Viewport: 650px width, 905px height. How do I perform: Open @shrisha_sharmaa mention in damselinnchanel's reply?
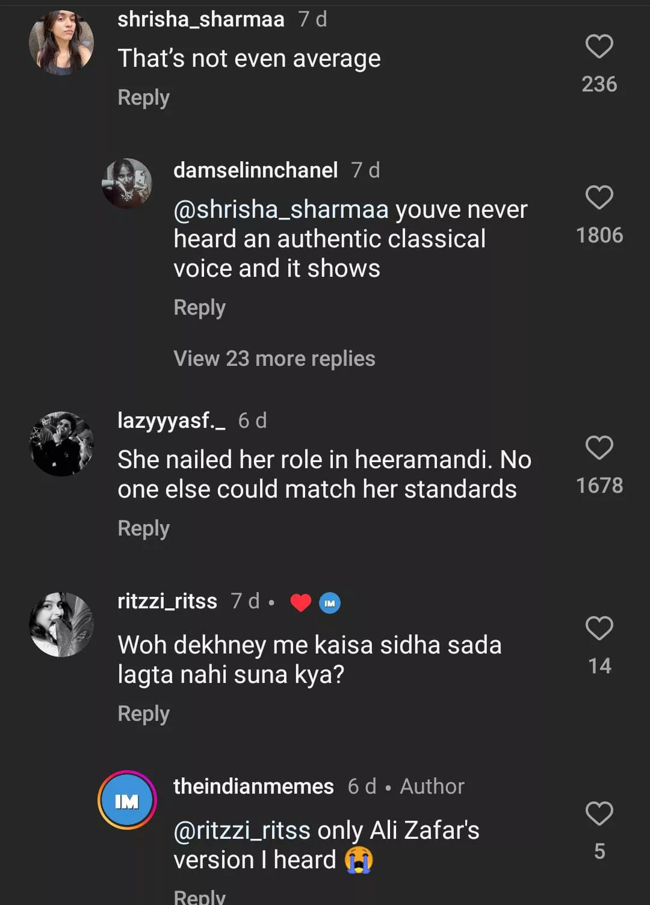pyautogui.click(x=281, y=209)
